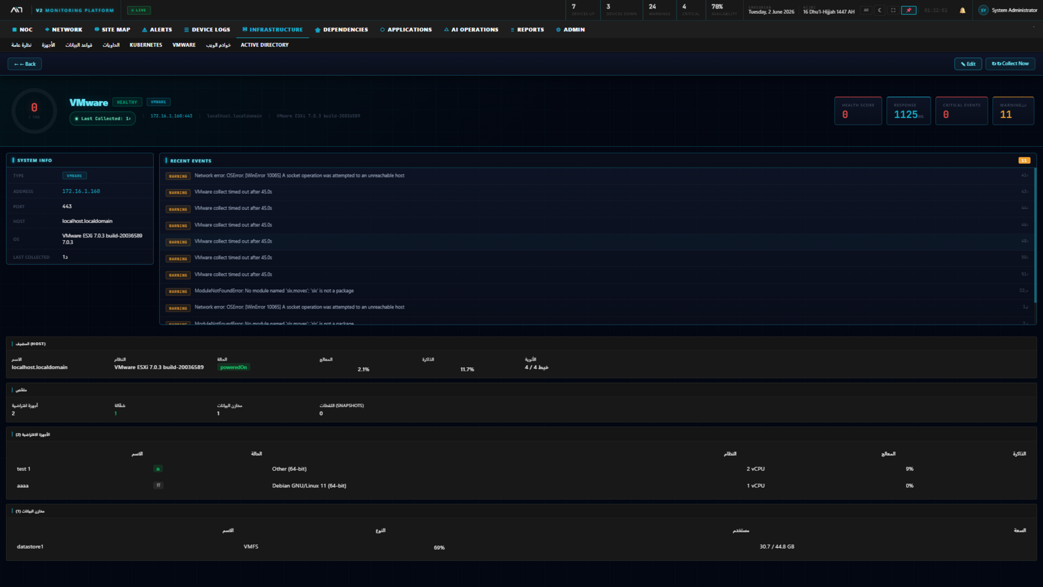1043x587 pixels.
Task: Click the 30.7 / 44.8 GB capacity value
Action: (777, 547)
